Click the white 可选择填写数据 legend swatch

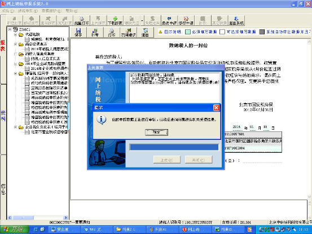click(x=222, y=32)
